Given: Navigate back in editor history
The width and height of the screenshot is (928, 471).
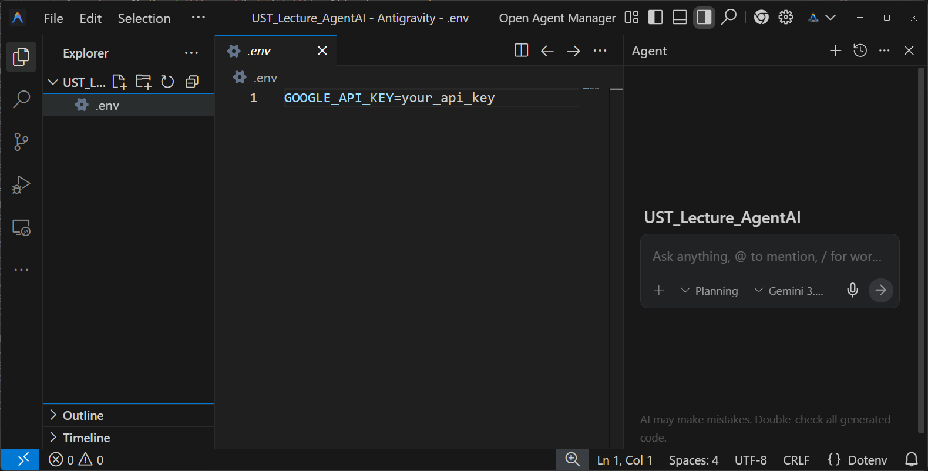Looking at the screenshot, I should pos(547,51).
